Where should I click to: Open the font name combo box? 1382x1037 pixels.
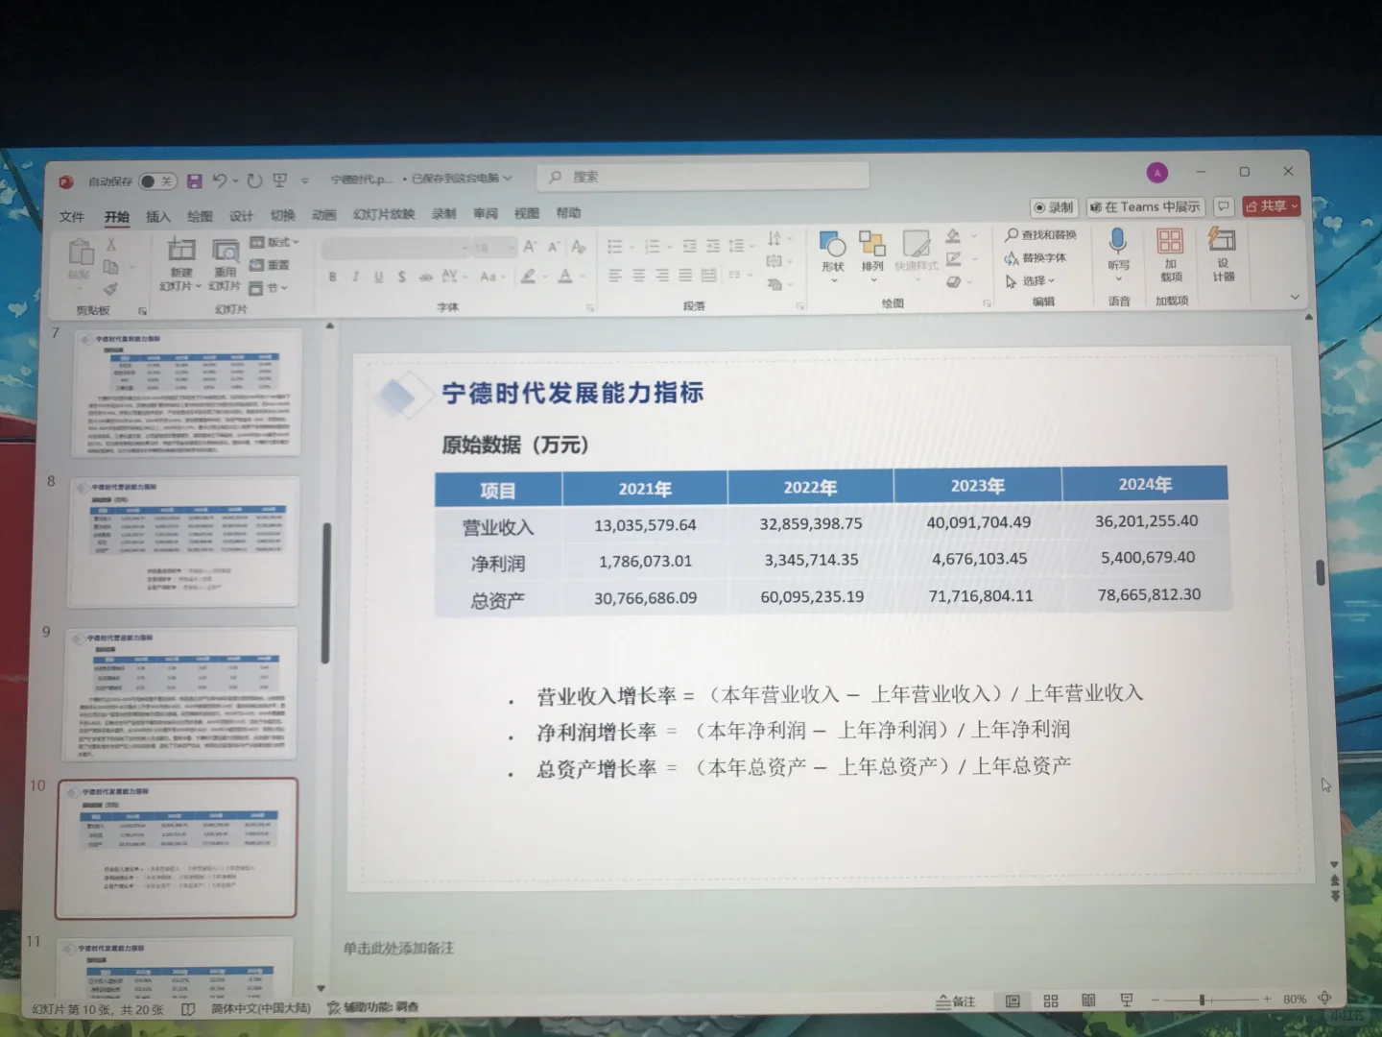pyautogui.click(x=395, y=248)
